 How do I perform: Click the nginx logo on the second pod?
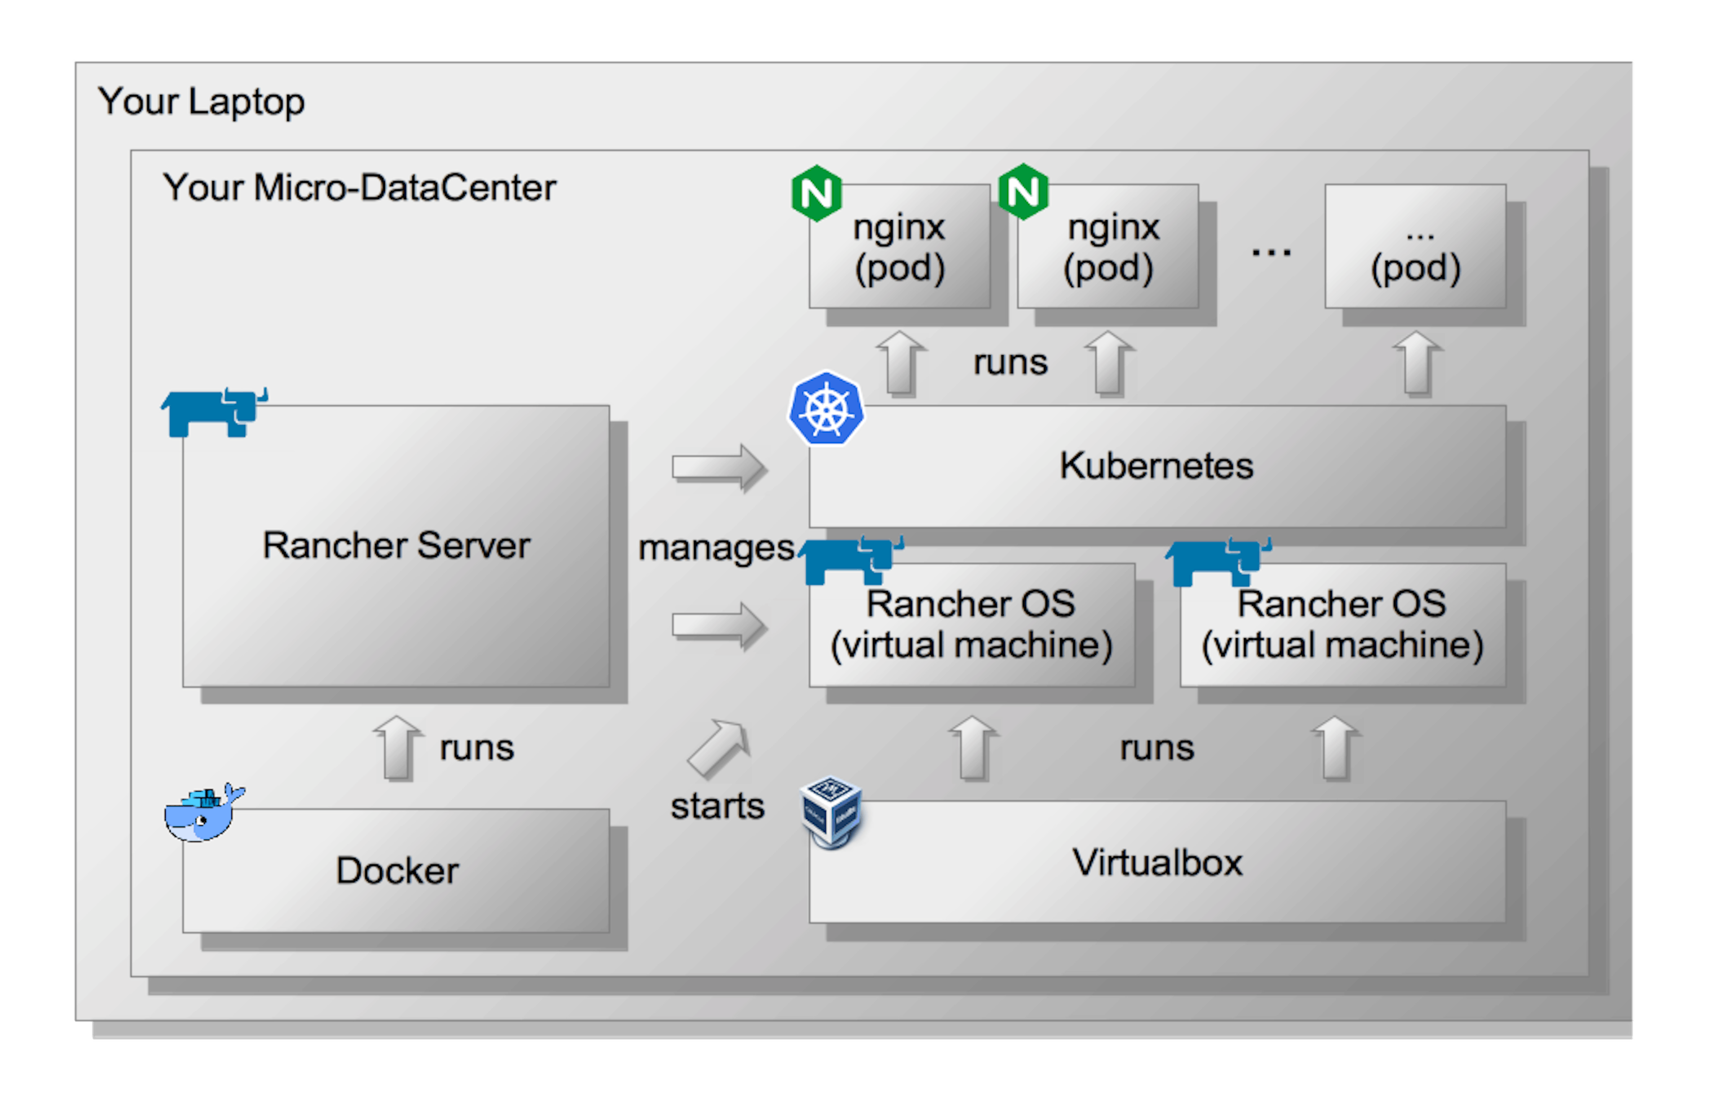click(1024, 192)
